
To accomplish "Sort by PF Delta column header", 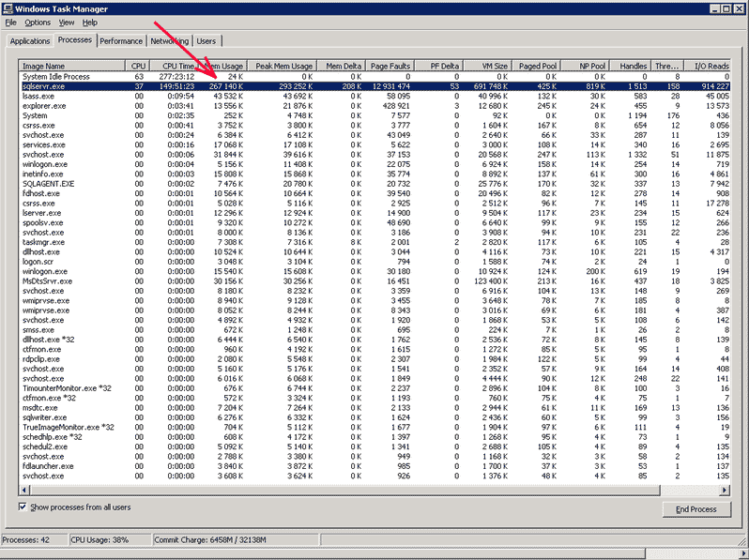I will tap(438, 66).
